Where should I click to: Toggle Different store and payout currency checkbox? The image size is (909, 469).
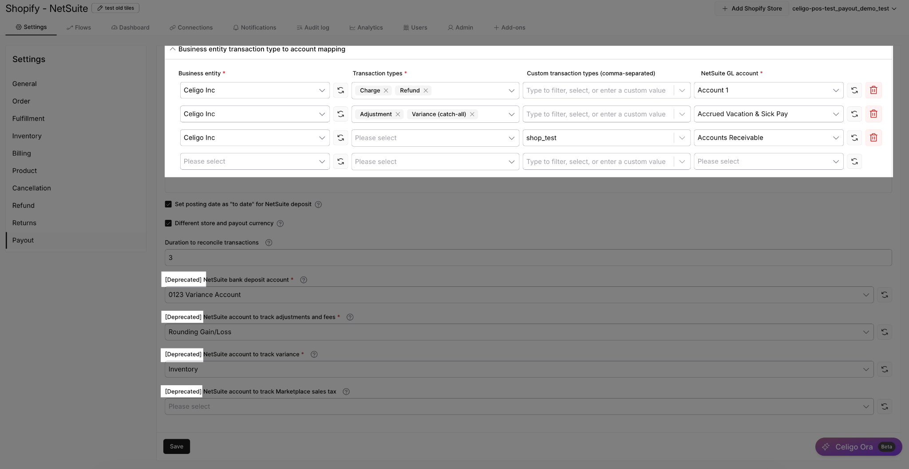coord(168,223)
